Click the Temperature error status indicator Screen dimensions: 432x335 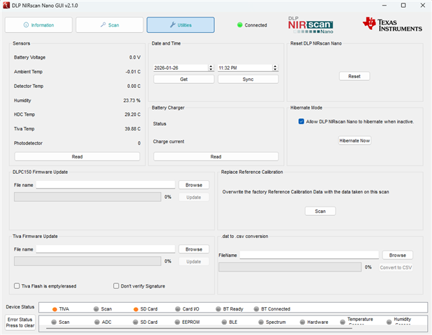click(343, 322)
